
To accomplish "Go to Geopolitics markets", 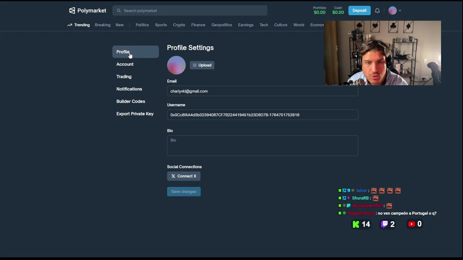I will (x=222, y=25).
